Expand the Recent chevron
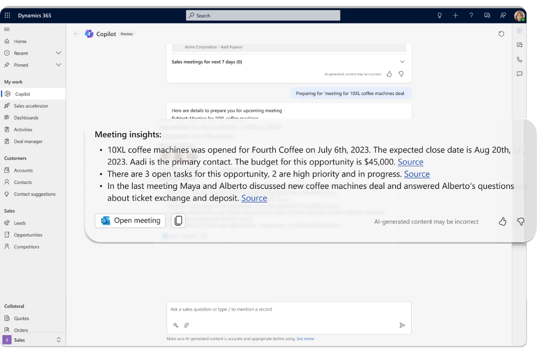This screenshot has height=353, width=540. point(58,53)
